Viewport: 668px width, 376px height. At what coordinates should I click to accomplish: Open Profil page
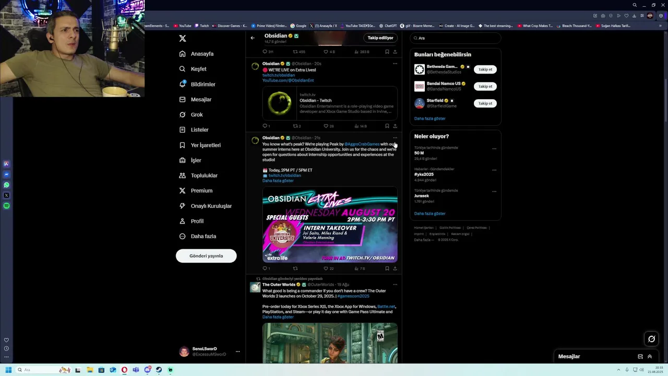pyautogui.click(x=192, y=221)
